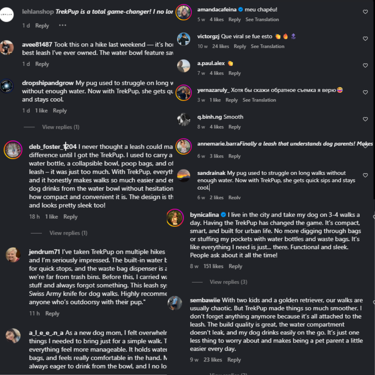Reply to sembawiie's comment
This screenshot has height=375, width=375.
(234, 360)
